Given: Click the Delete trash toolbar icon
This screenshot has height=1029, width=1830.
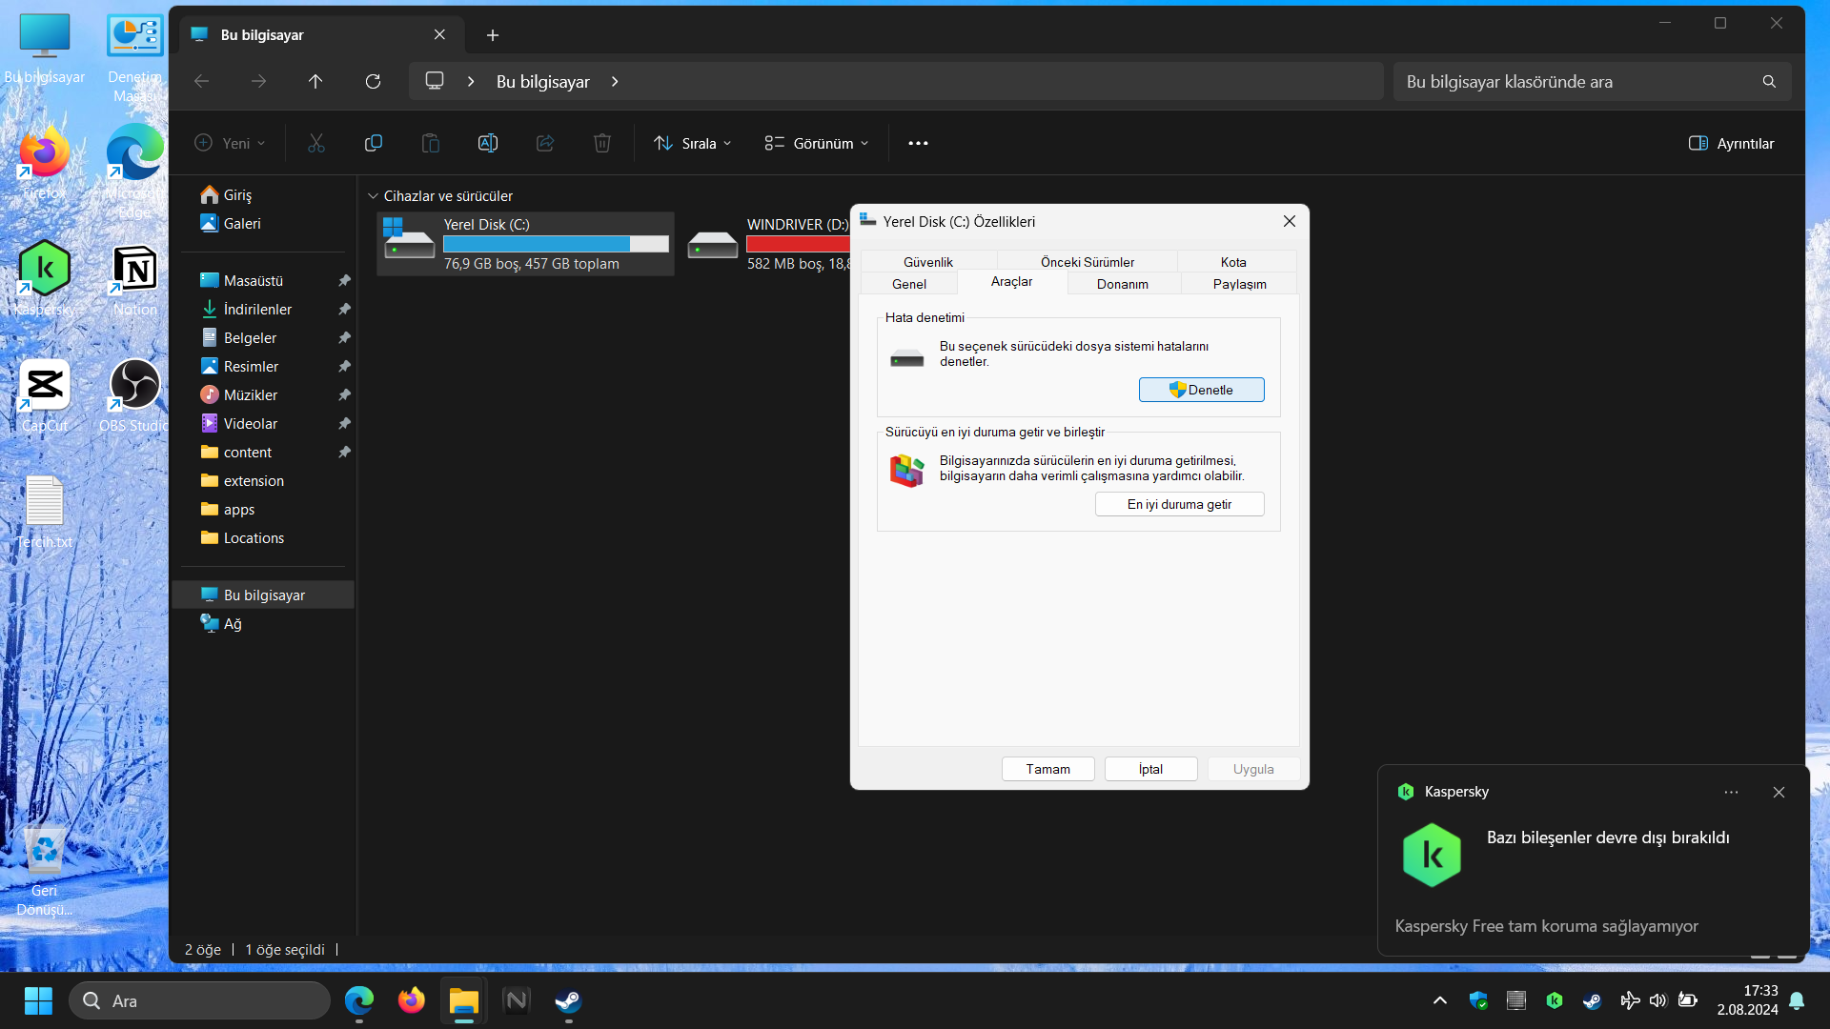Looking at the screenshot, I should (x=602, y=143).
